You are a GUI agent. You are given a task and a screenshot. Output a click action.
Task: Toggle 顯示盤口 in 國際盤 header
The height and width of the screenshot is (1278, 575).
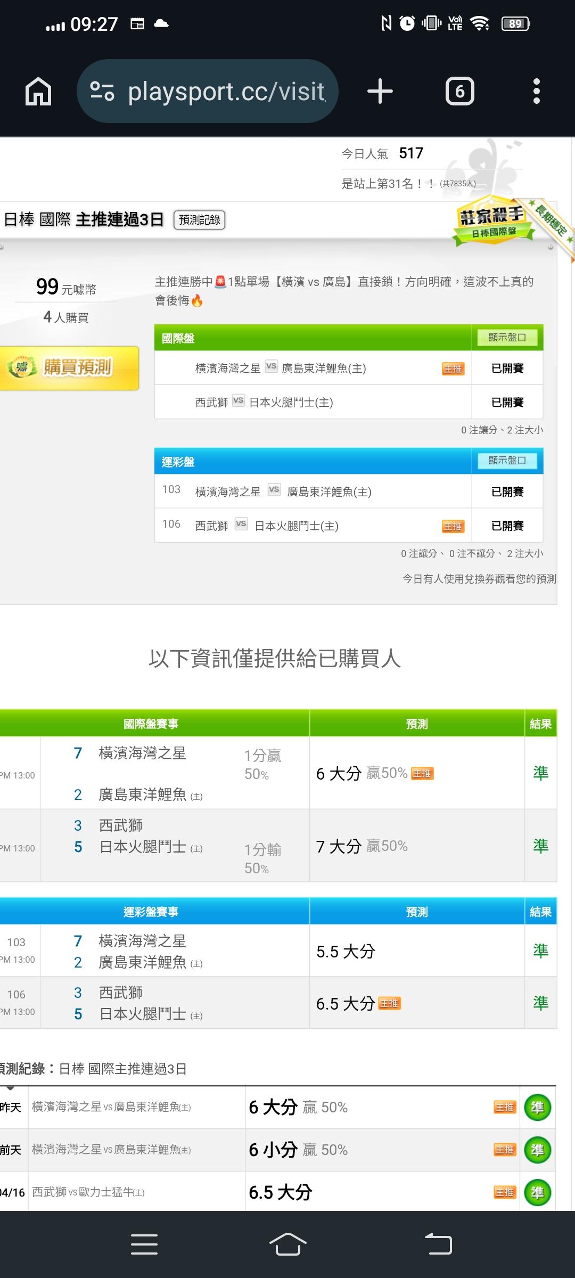pos(507,337)
